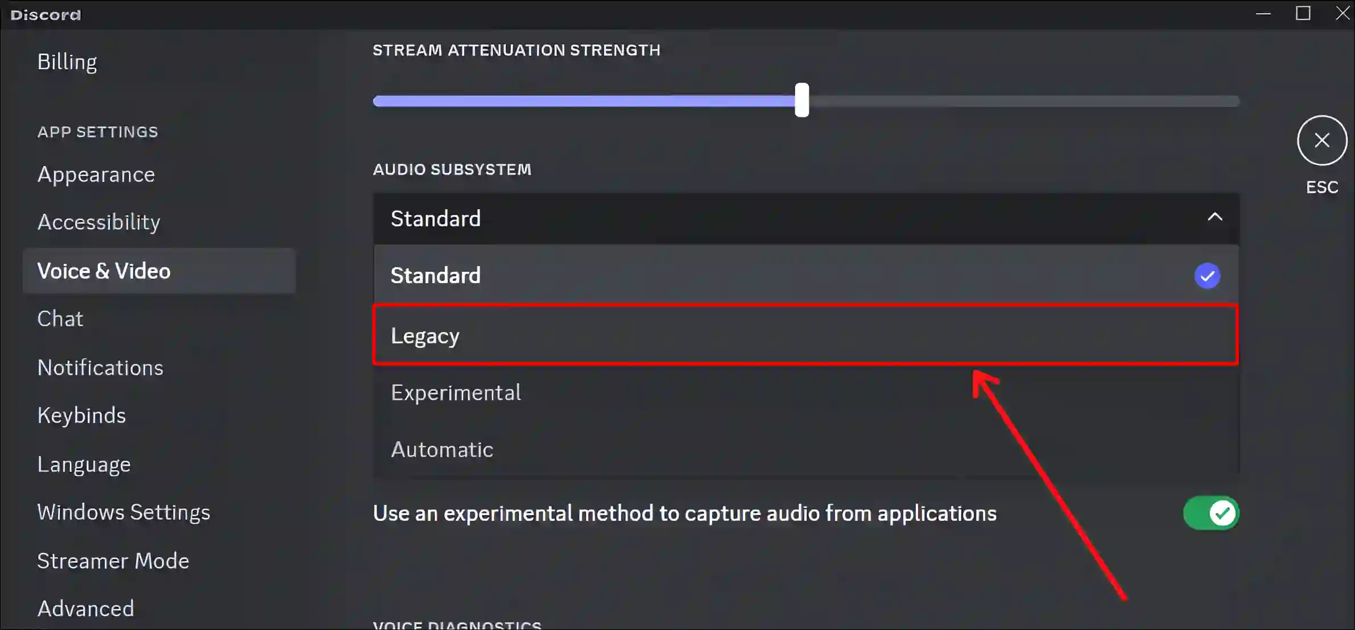Select Experimental audio subsystem option
Image resolution: width=1355 pixels, height=630 pixels.
pos(456,392)
